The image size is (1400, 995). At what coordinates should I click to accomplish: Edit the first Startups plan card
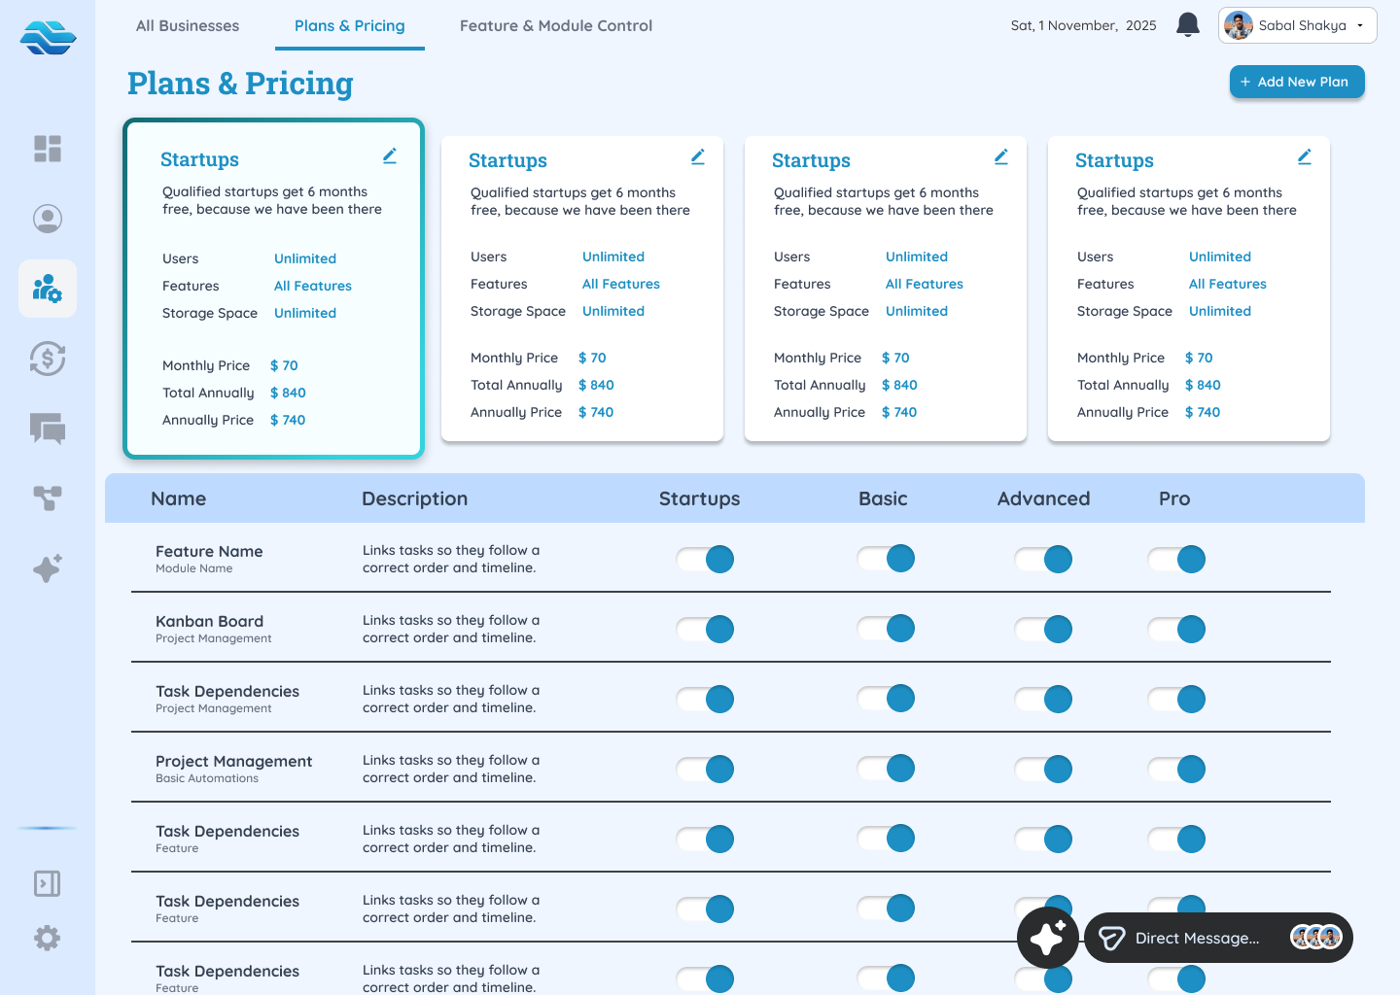(x=390, y=155)
